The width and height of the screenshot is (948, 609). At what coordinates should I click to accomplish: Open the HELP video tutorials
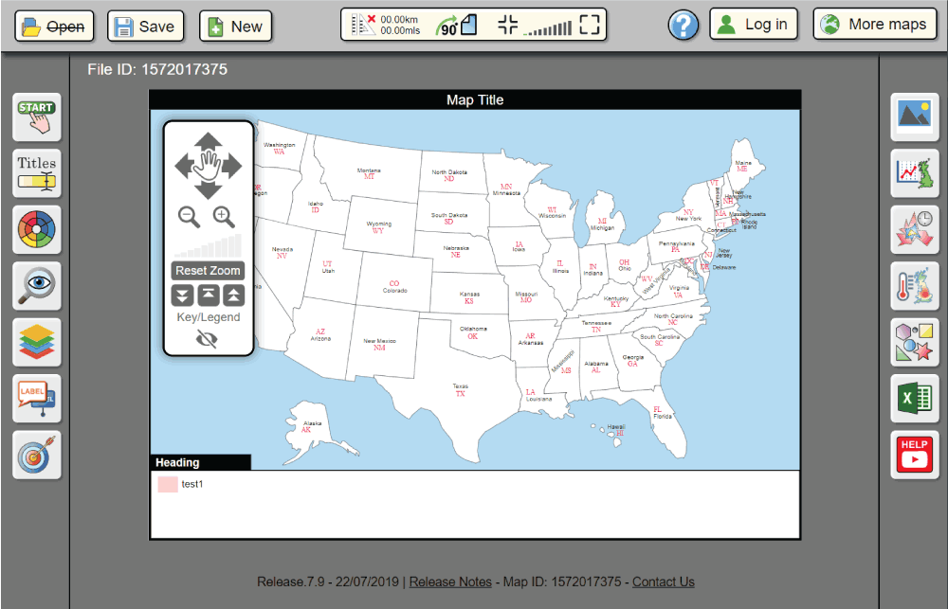click(914, 455)
